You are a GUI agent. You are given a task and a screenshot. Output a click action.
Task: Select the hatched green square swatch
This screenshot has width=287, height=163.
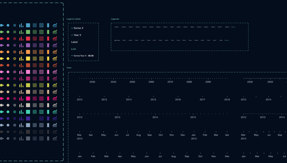[35, 32]
